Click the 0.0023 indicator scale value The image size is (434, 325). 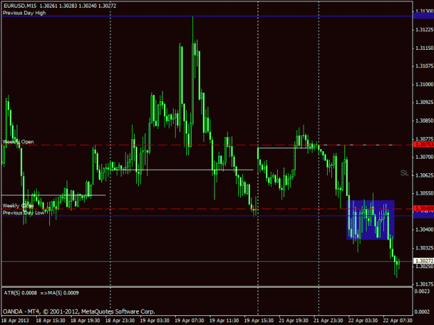coord(422,291)
